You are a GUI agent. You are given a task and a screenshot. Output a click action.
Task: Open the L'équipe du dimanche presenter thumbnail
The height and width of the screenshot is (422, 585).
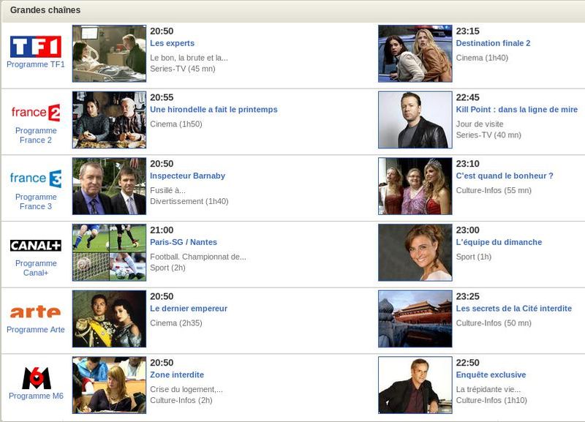click(x=415, y=252)
